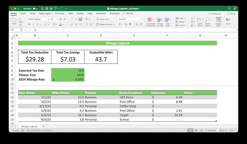Apply comma style

click(x=130, y=24)
